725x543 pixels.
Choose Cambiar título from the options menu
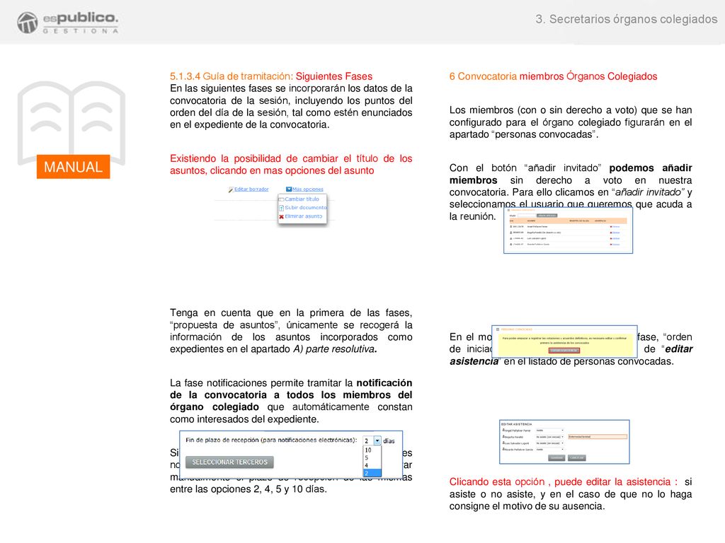point(302,199)
